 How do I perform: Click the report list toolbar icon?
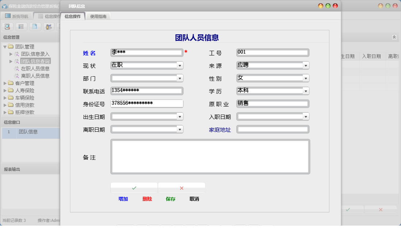20,26
